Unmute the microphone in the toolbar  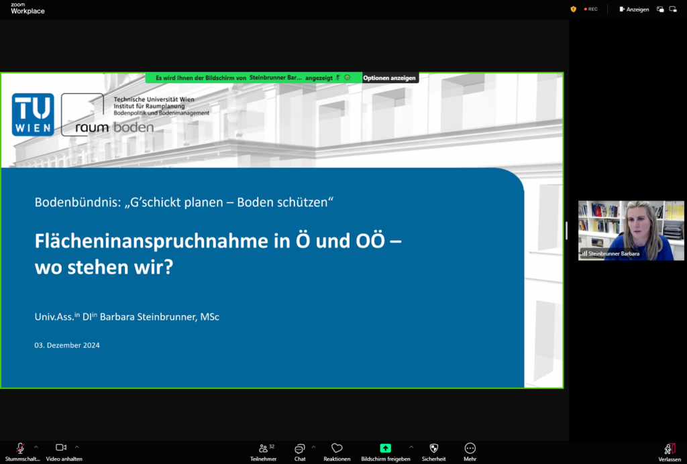point(21,448)
